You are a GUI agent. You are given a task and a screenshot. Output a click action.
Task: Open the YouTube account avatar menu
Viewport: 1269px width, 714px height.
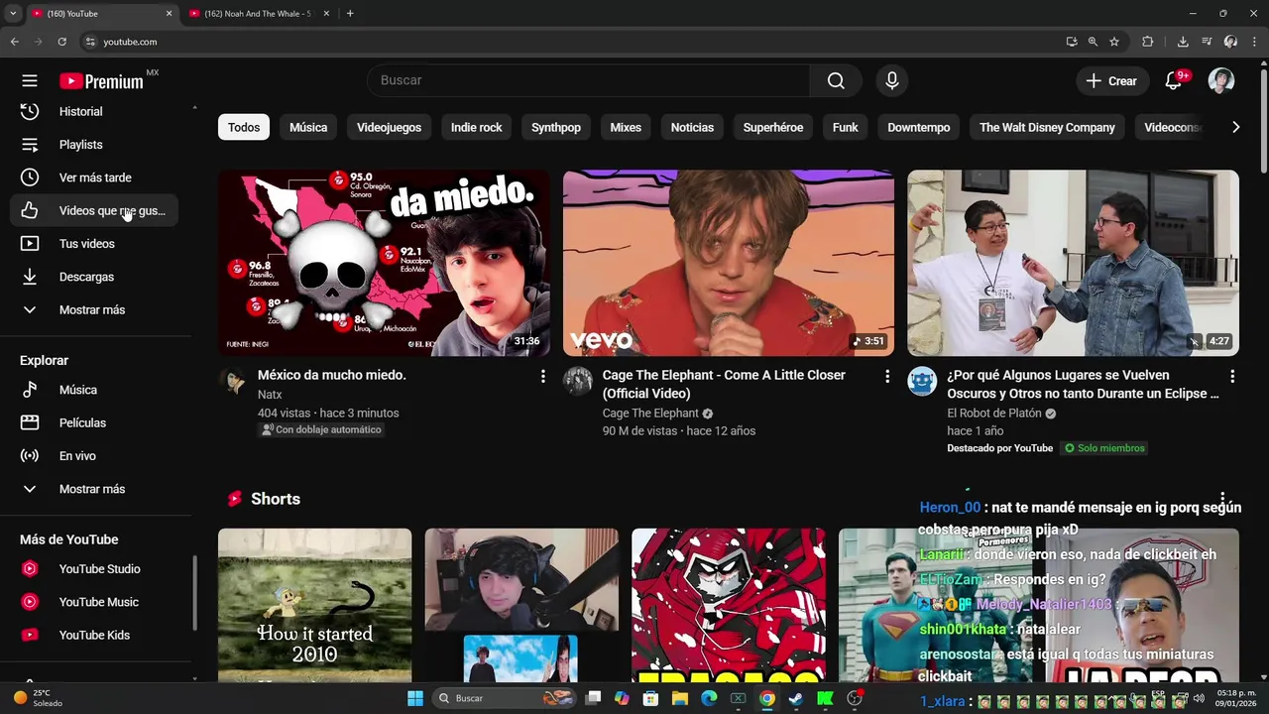click(x=1220, y=81)
